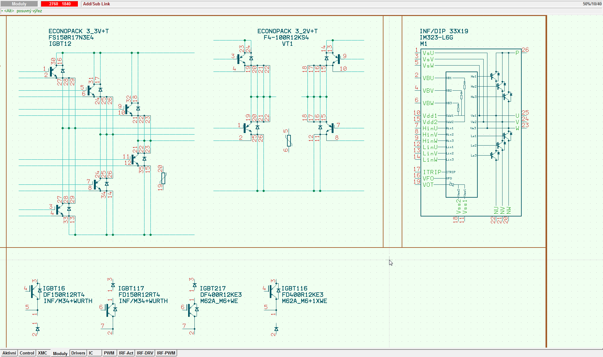Select the IRF-Act tab
The image size is (603, 357).
pyautogui.click(x=126, y=353)
